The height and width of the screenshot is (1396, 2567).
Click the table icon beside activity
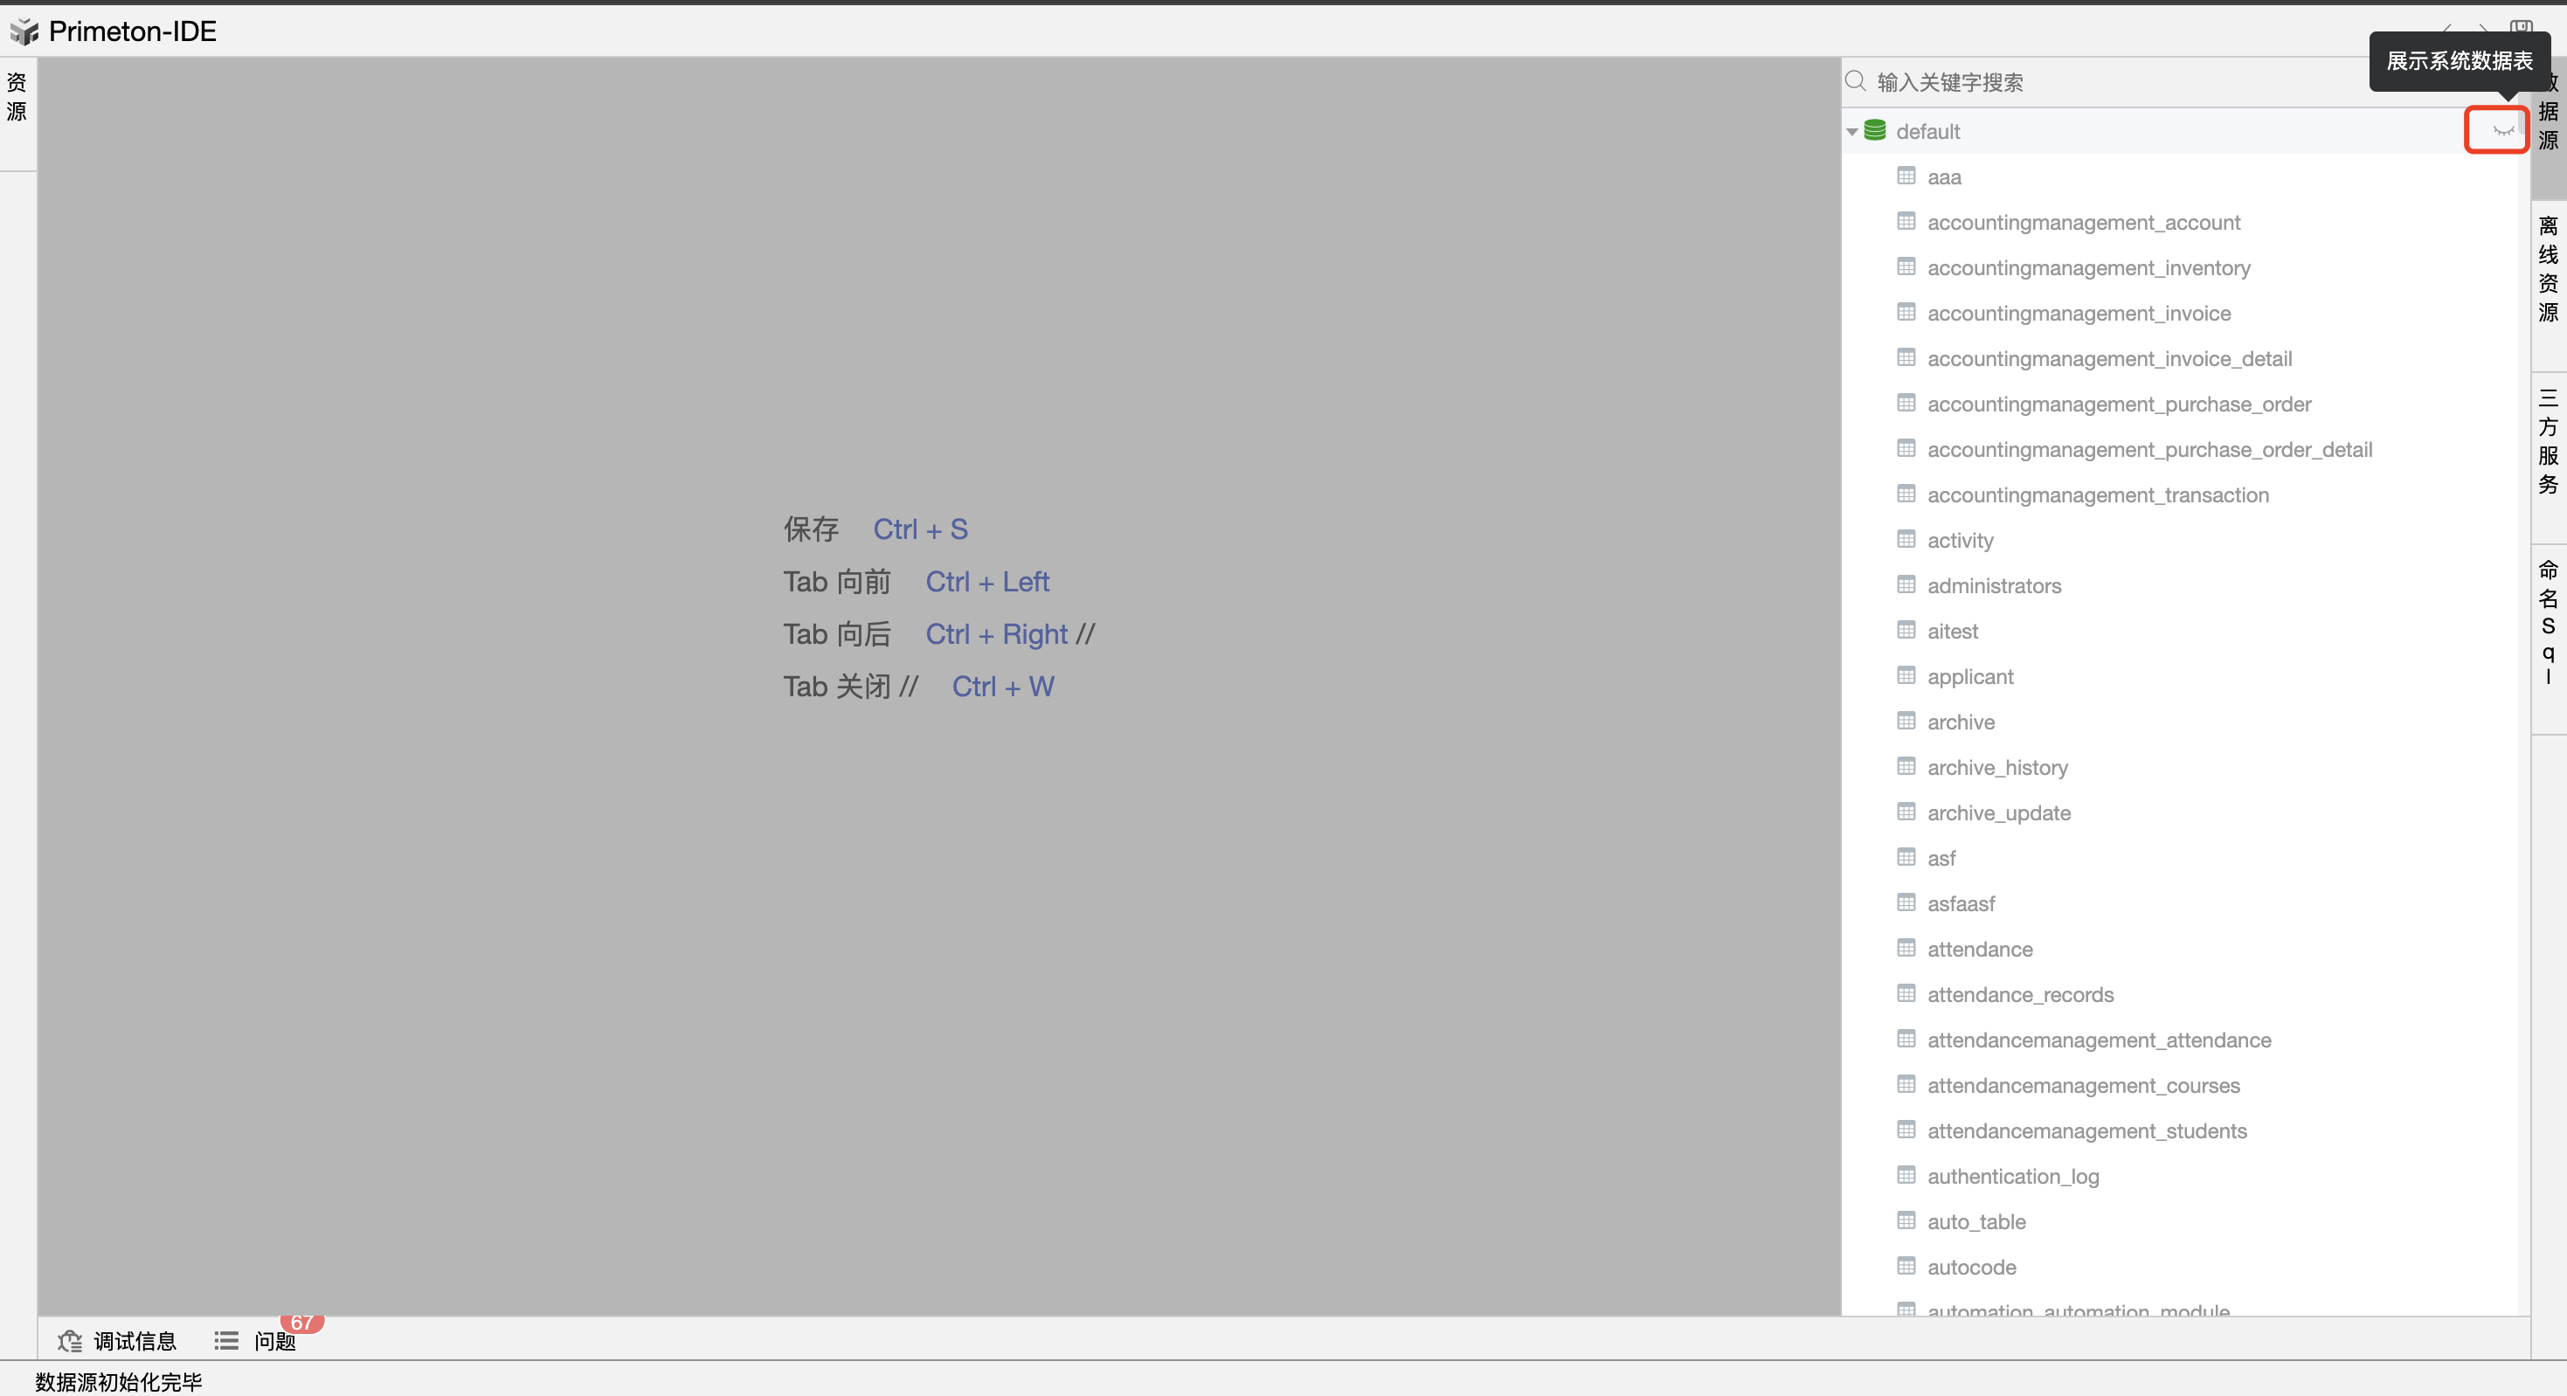tap(1906, 539)
